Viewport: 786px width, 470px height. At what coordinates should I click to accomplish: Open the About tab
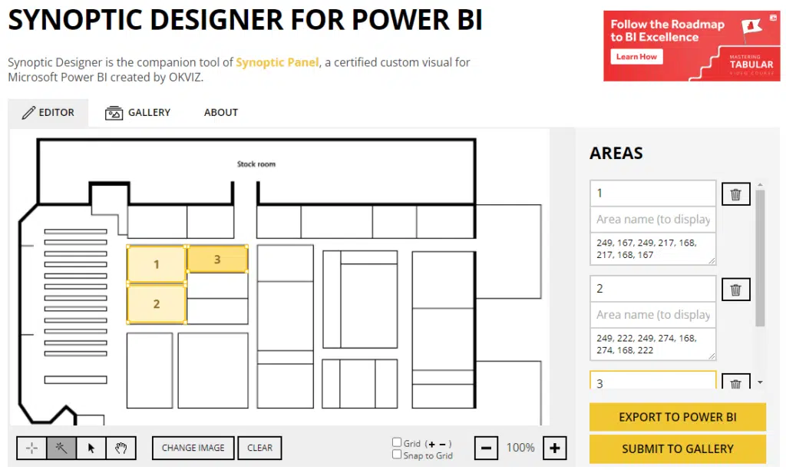tap(220, 112)
